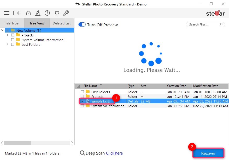Sort by the Type column header

(133, 86)
